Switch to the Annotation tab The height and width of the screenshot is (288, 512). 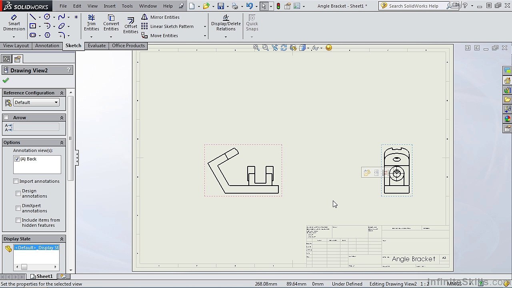[x=47, y=46]
